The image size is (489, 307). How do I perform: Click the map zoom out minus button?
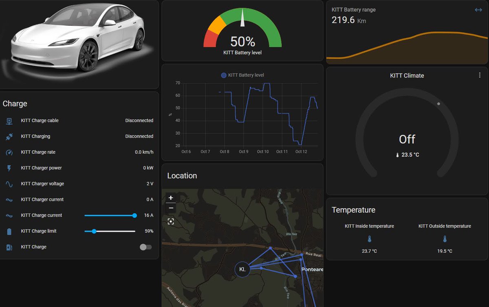pos(171,208)
